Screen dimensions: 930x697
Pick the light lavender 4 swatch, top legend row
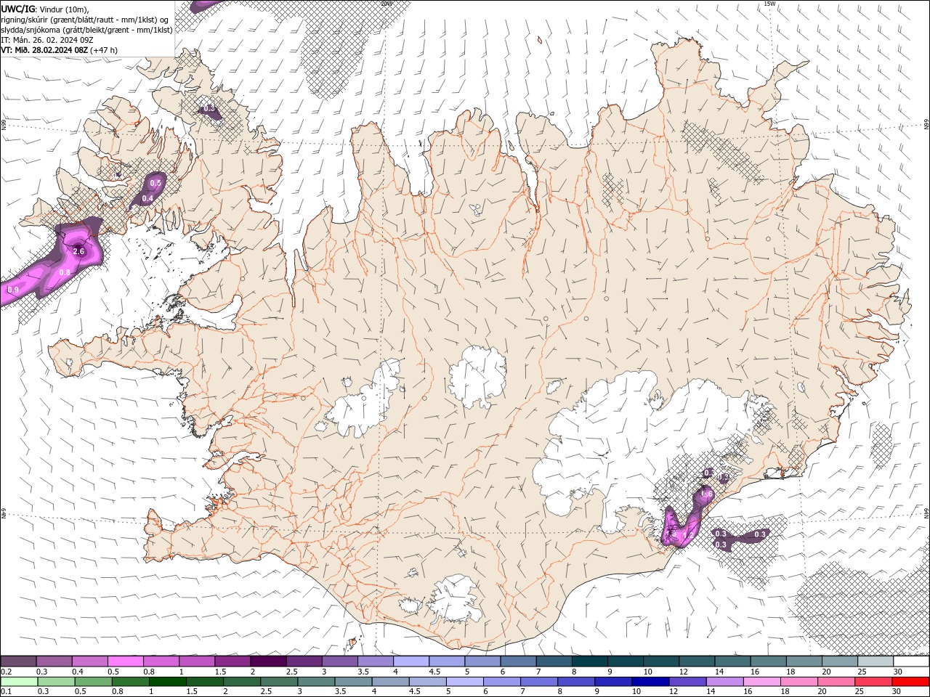(x=411, y=661)
